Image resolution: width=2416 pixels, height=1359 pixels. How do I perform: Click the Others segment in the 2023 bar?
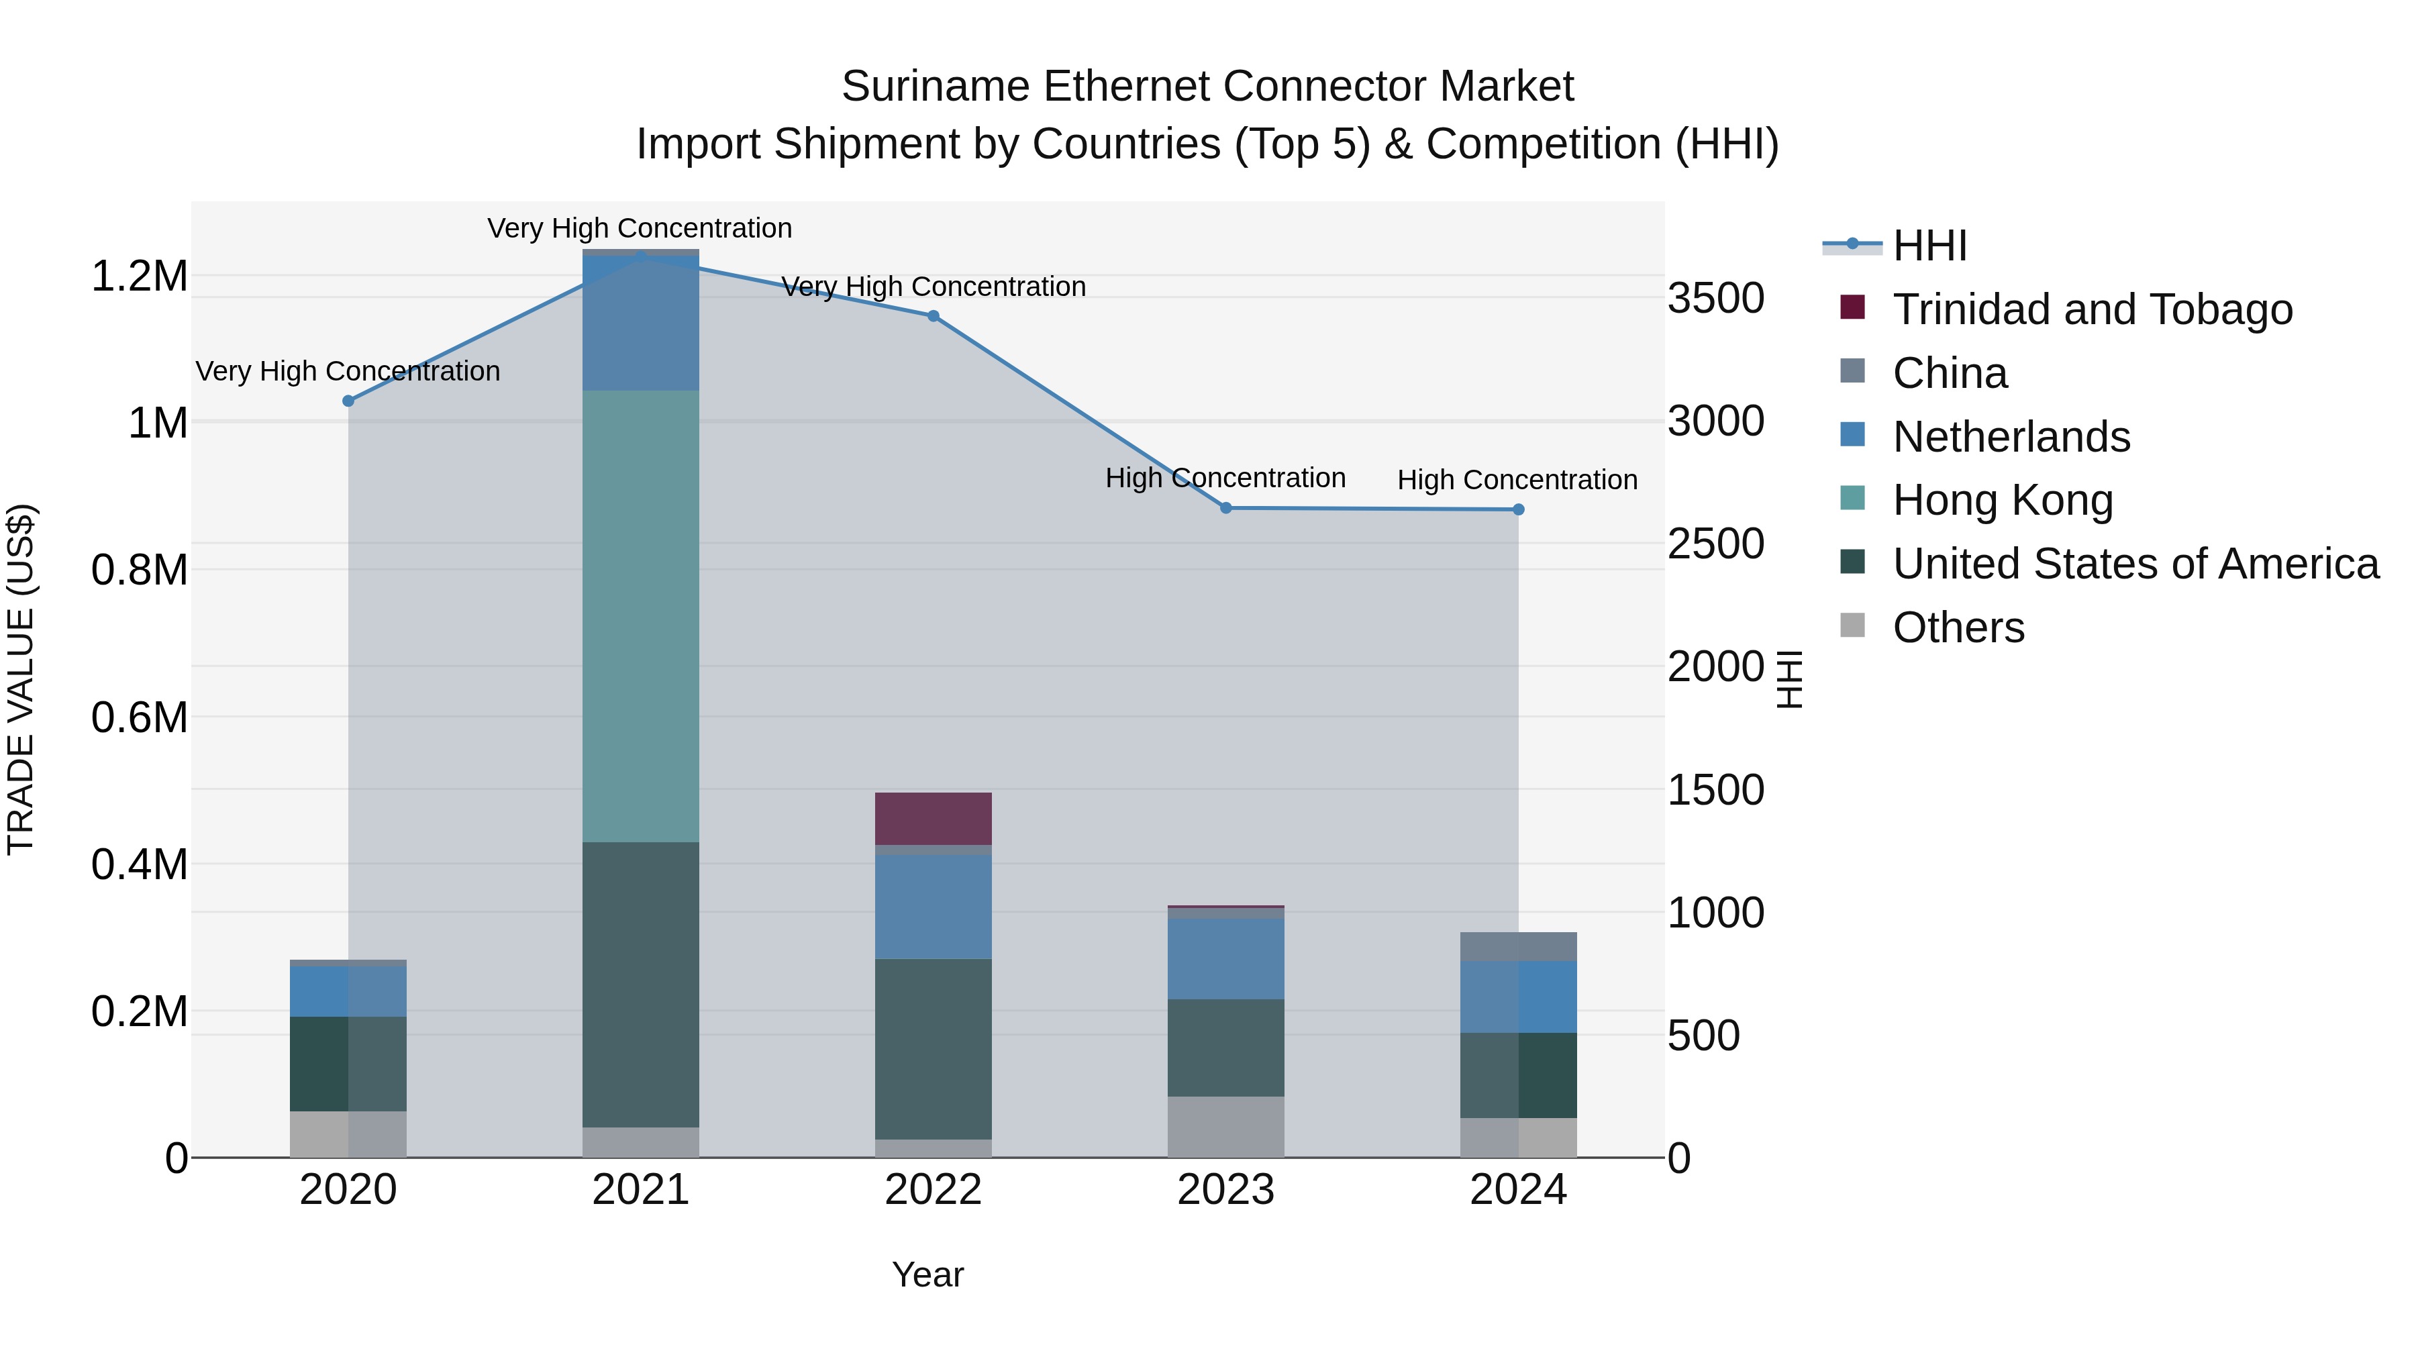tap(1226, 1126)
